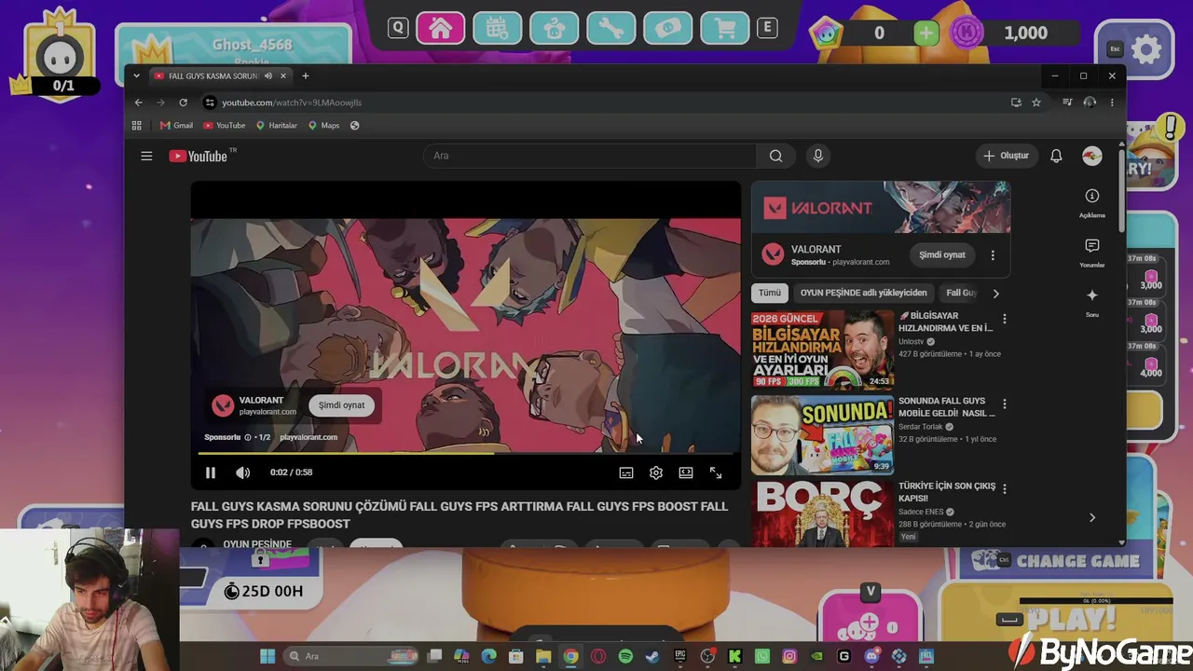Mute the tab via its audio icon
Viewport: 1193px width, 671px height.
267,75
